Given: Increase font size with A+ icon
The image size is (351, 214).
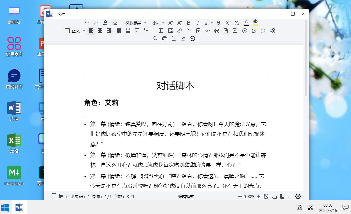Looking at the screenshot, I should (170, 23).
